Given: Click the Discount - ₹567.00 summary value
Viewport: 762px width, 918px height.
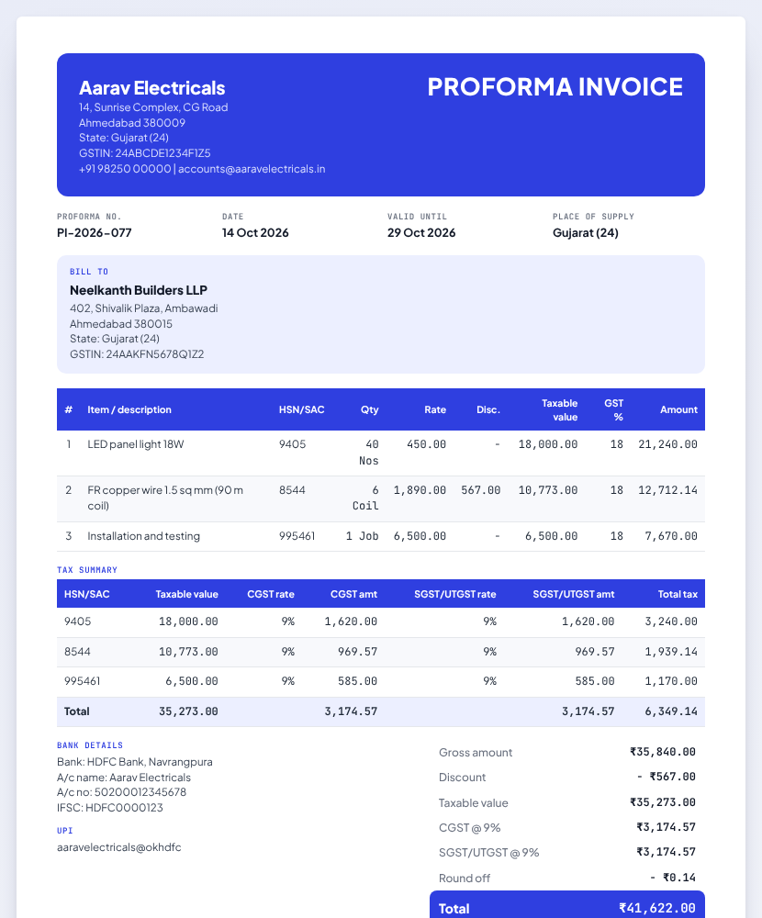Looking at the screenshot, I should (667, 777).
